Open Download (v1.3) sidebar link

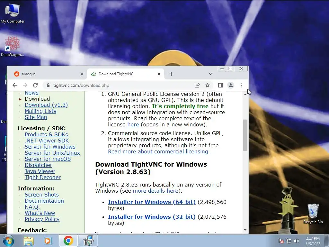point(46,105)
